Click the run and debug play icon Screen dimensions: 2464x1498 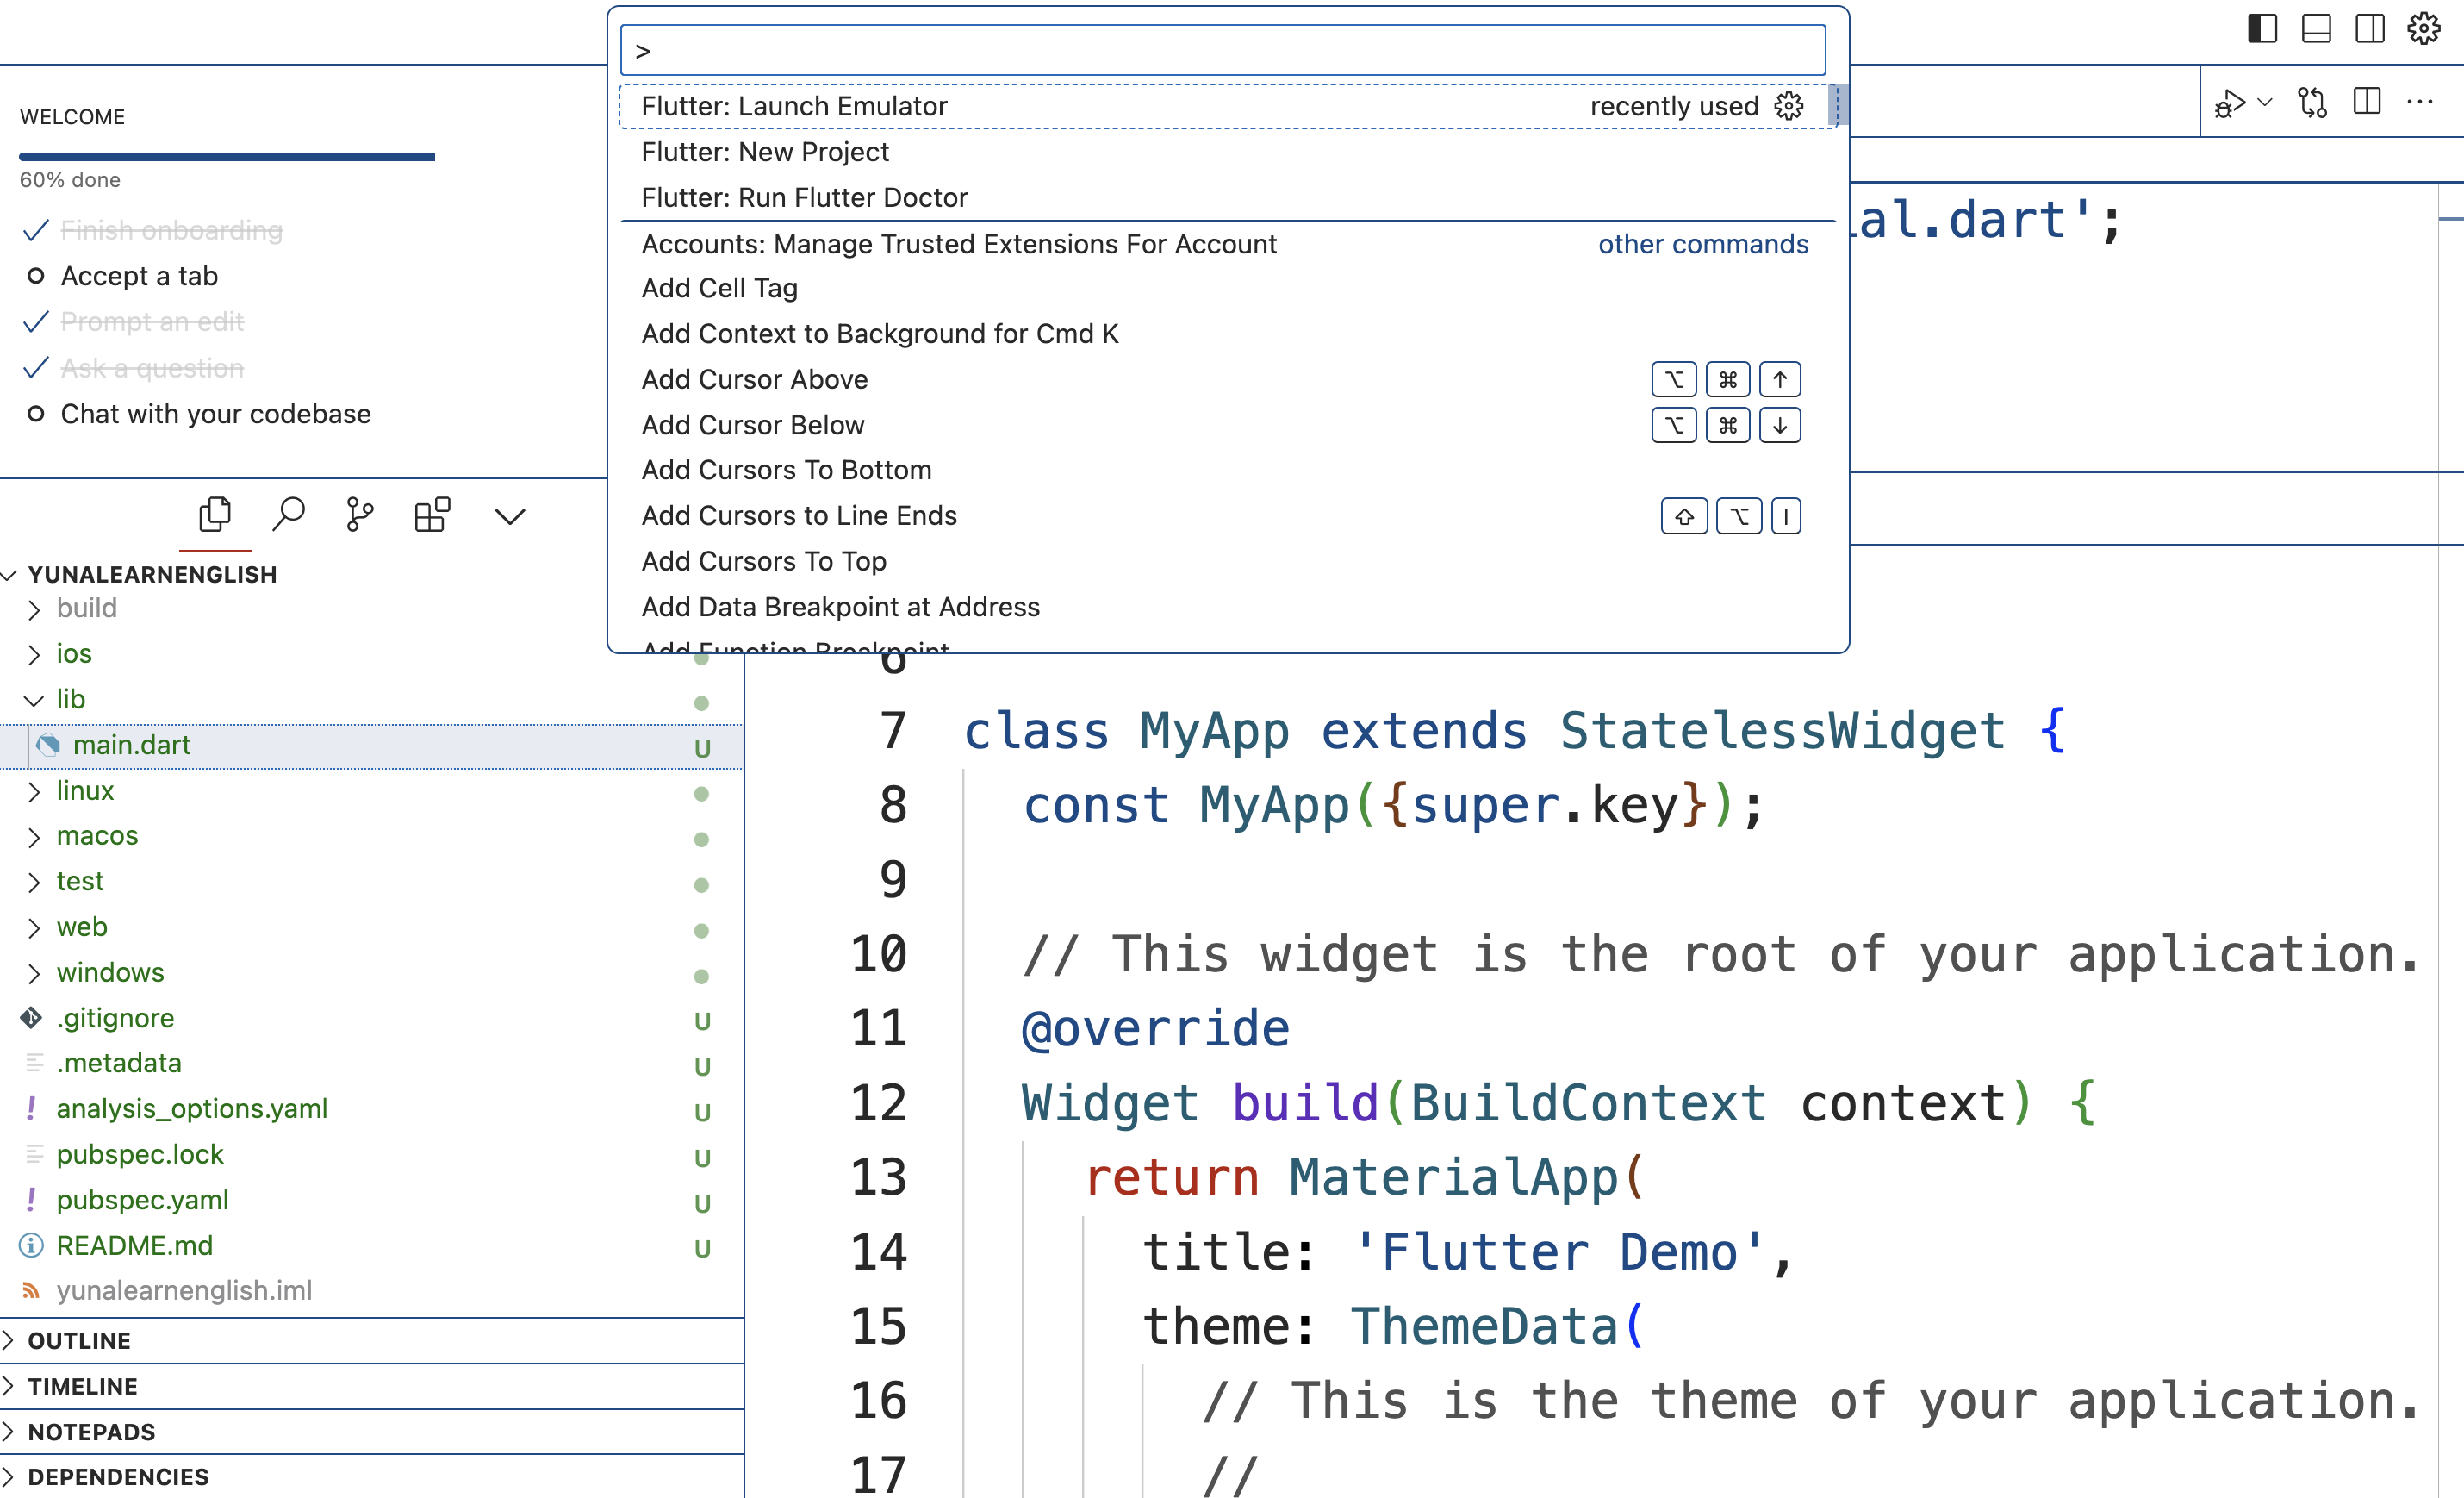[x=2229, y=102]
